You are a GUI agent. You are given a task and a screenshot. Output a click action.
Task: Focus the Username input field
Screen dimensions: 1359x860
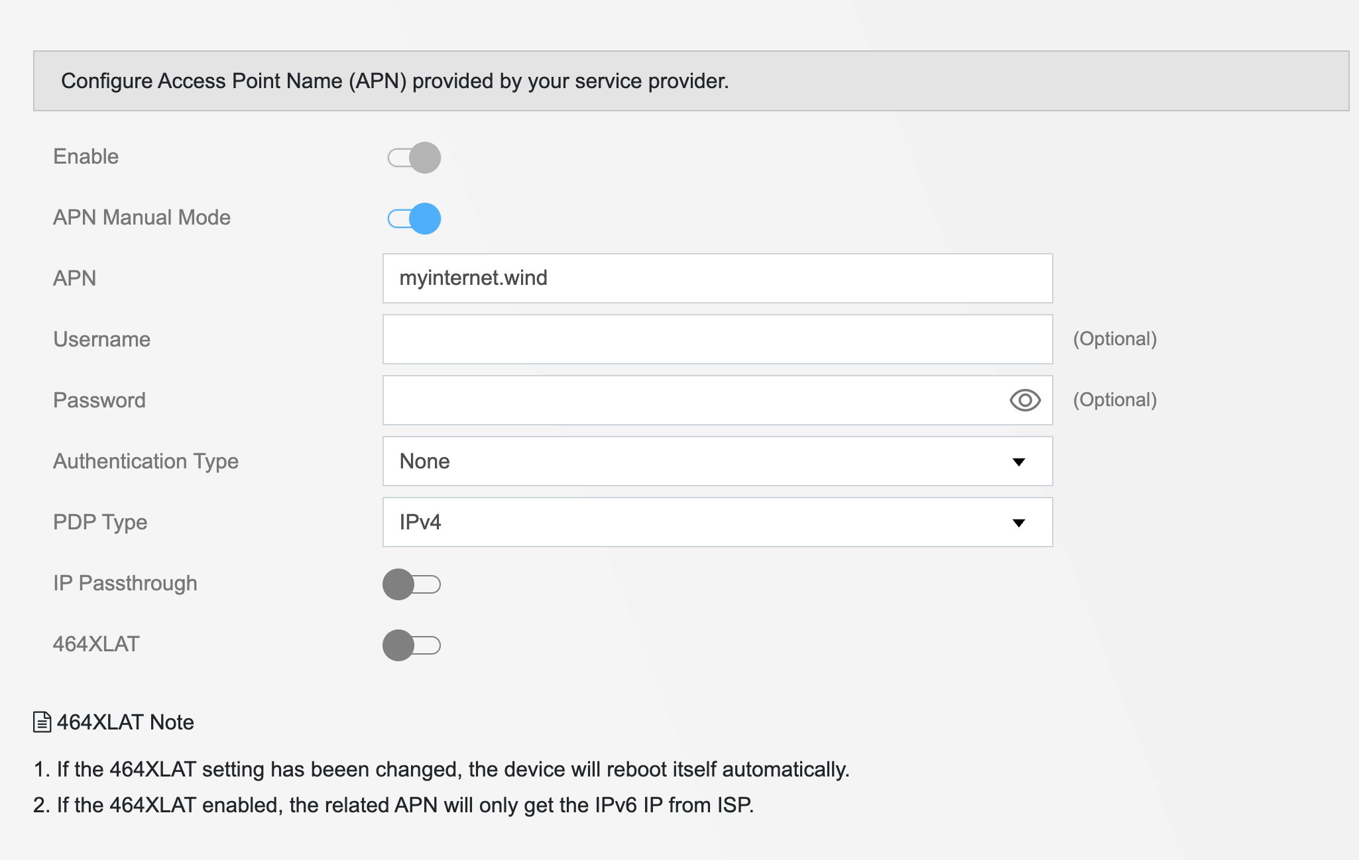[717, 339]
